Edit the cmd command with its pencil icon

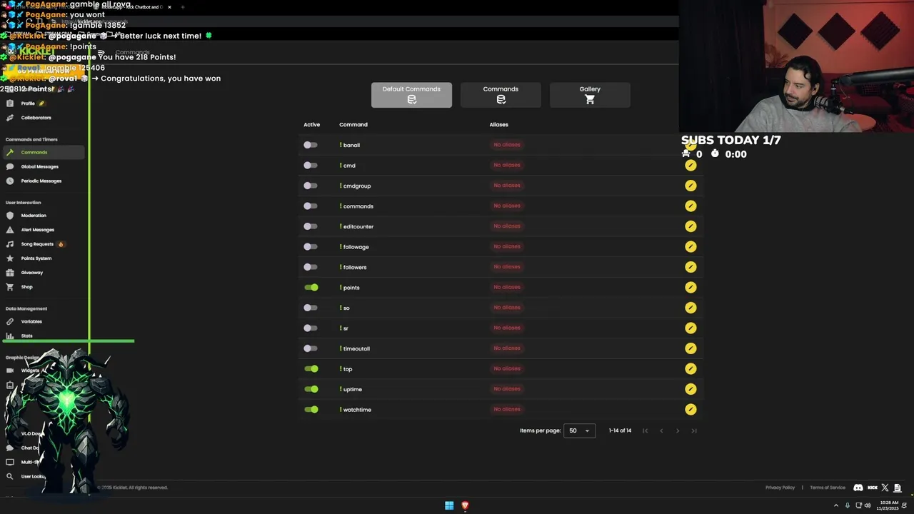[690, 165]
